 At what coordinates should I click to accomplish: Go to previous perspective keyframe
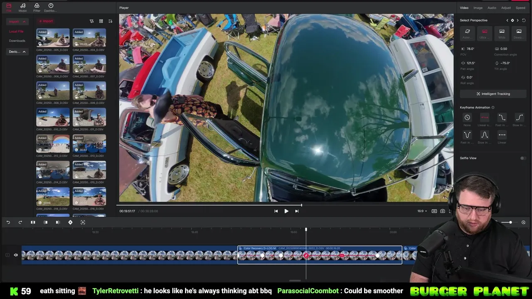click(507, 20)
